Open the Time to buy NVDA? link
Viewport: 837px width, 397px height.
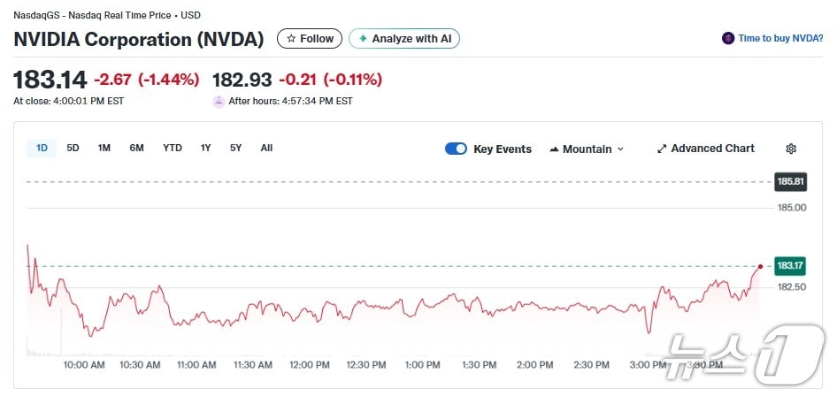point(780,39)
